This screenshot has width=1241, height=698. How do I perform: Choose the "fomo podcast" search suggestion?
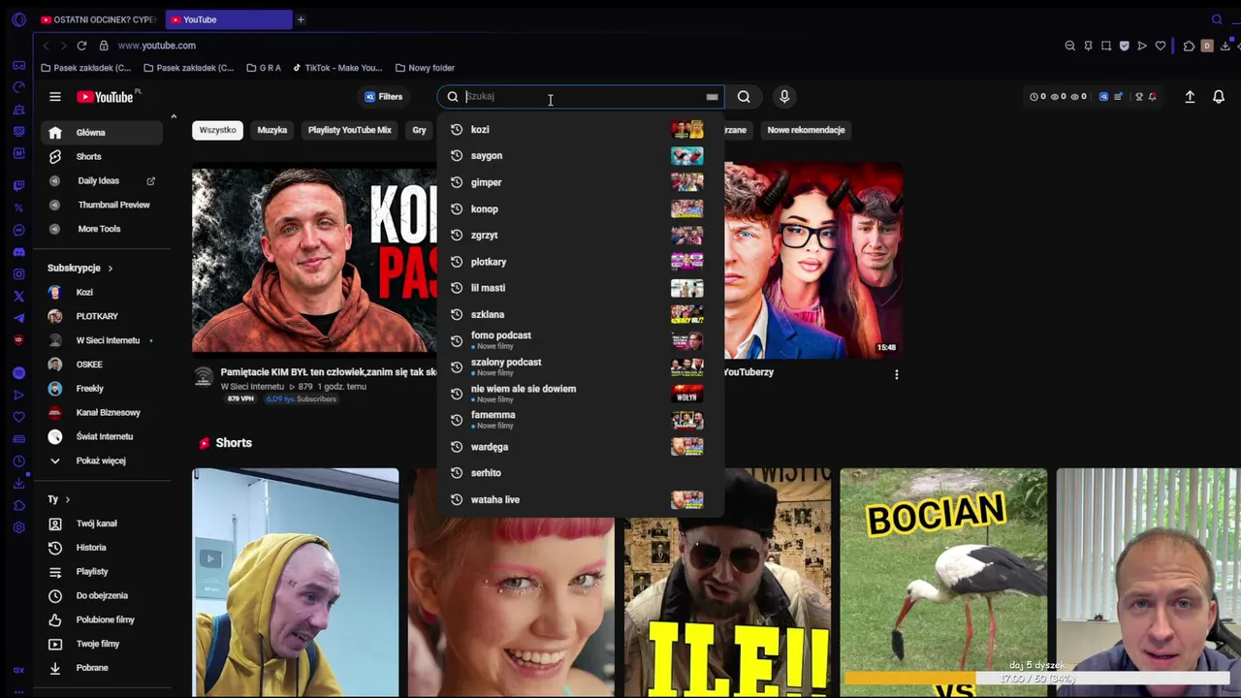coord(580,340)
